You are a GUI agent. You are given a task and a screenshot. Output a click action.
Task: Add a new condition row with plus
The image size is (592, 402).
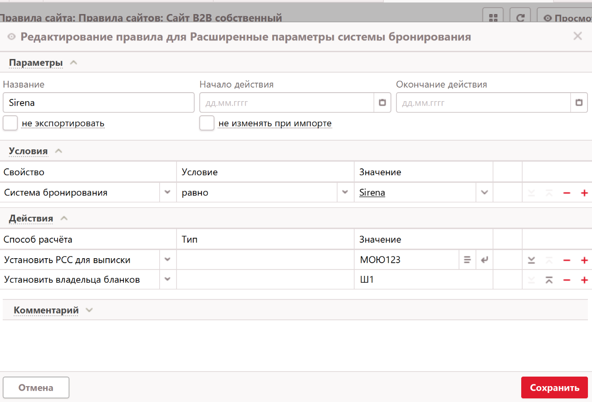pyautogui.click(x=584, y=193)
